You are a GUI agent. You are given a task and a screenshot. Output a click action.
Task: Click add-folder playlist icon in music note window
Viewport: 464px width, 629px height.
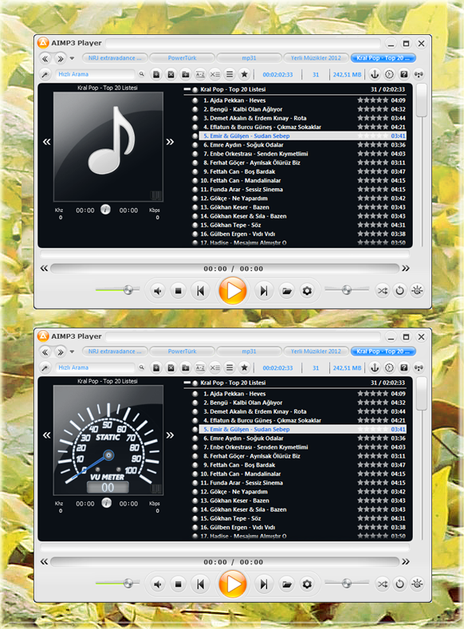tap(186, 74)
